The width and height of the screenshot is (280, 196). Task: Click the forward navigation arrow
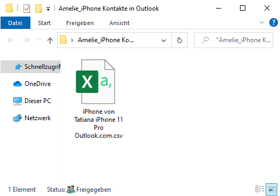tap(27, 40)
